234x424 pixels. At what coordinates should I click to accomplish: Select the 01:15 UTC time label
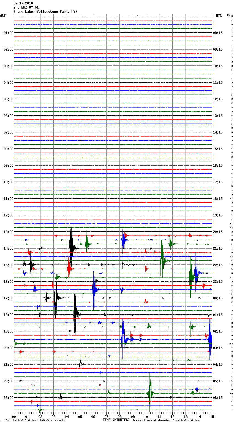tap(218, 315)
